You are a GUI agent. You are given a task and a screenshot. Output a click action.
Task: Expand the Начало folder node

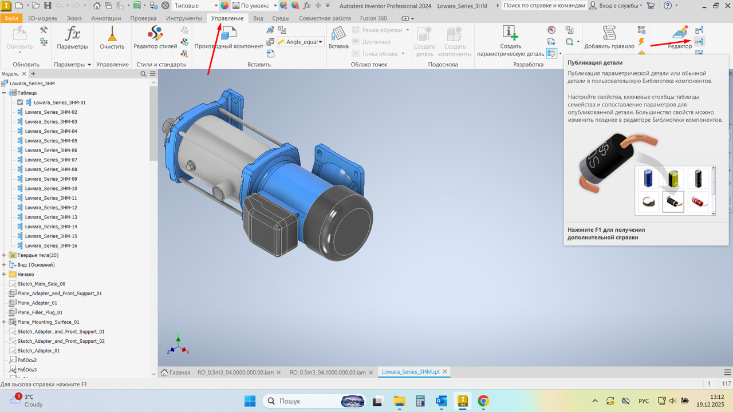[x=4, y=274]
